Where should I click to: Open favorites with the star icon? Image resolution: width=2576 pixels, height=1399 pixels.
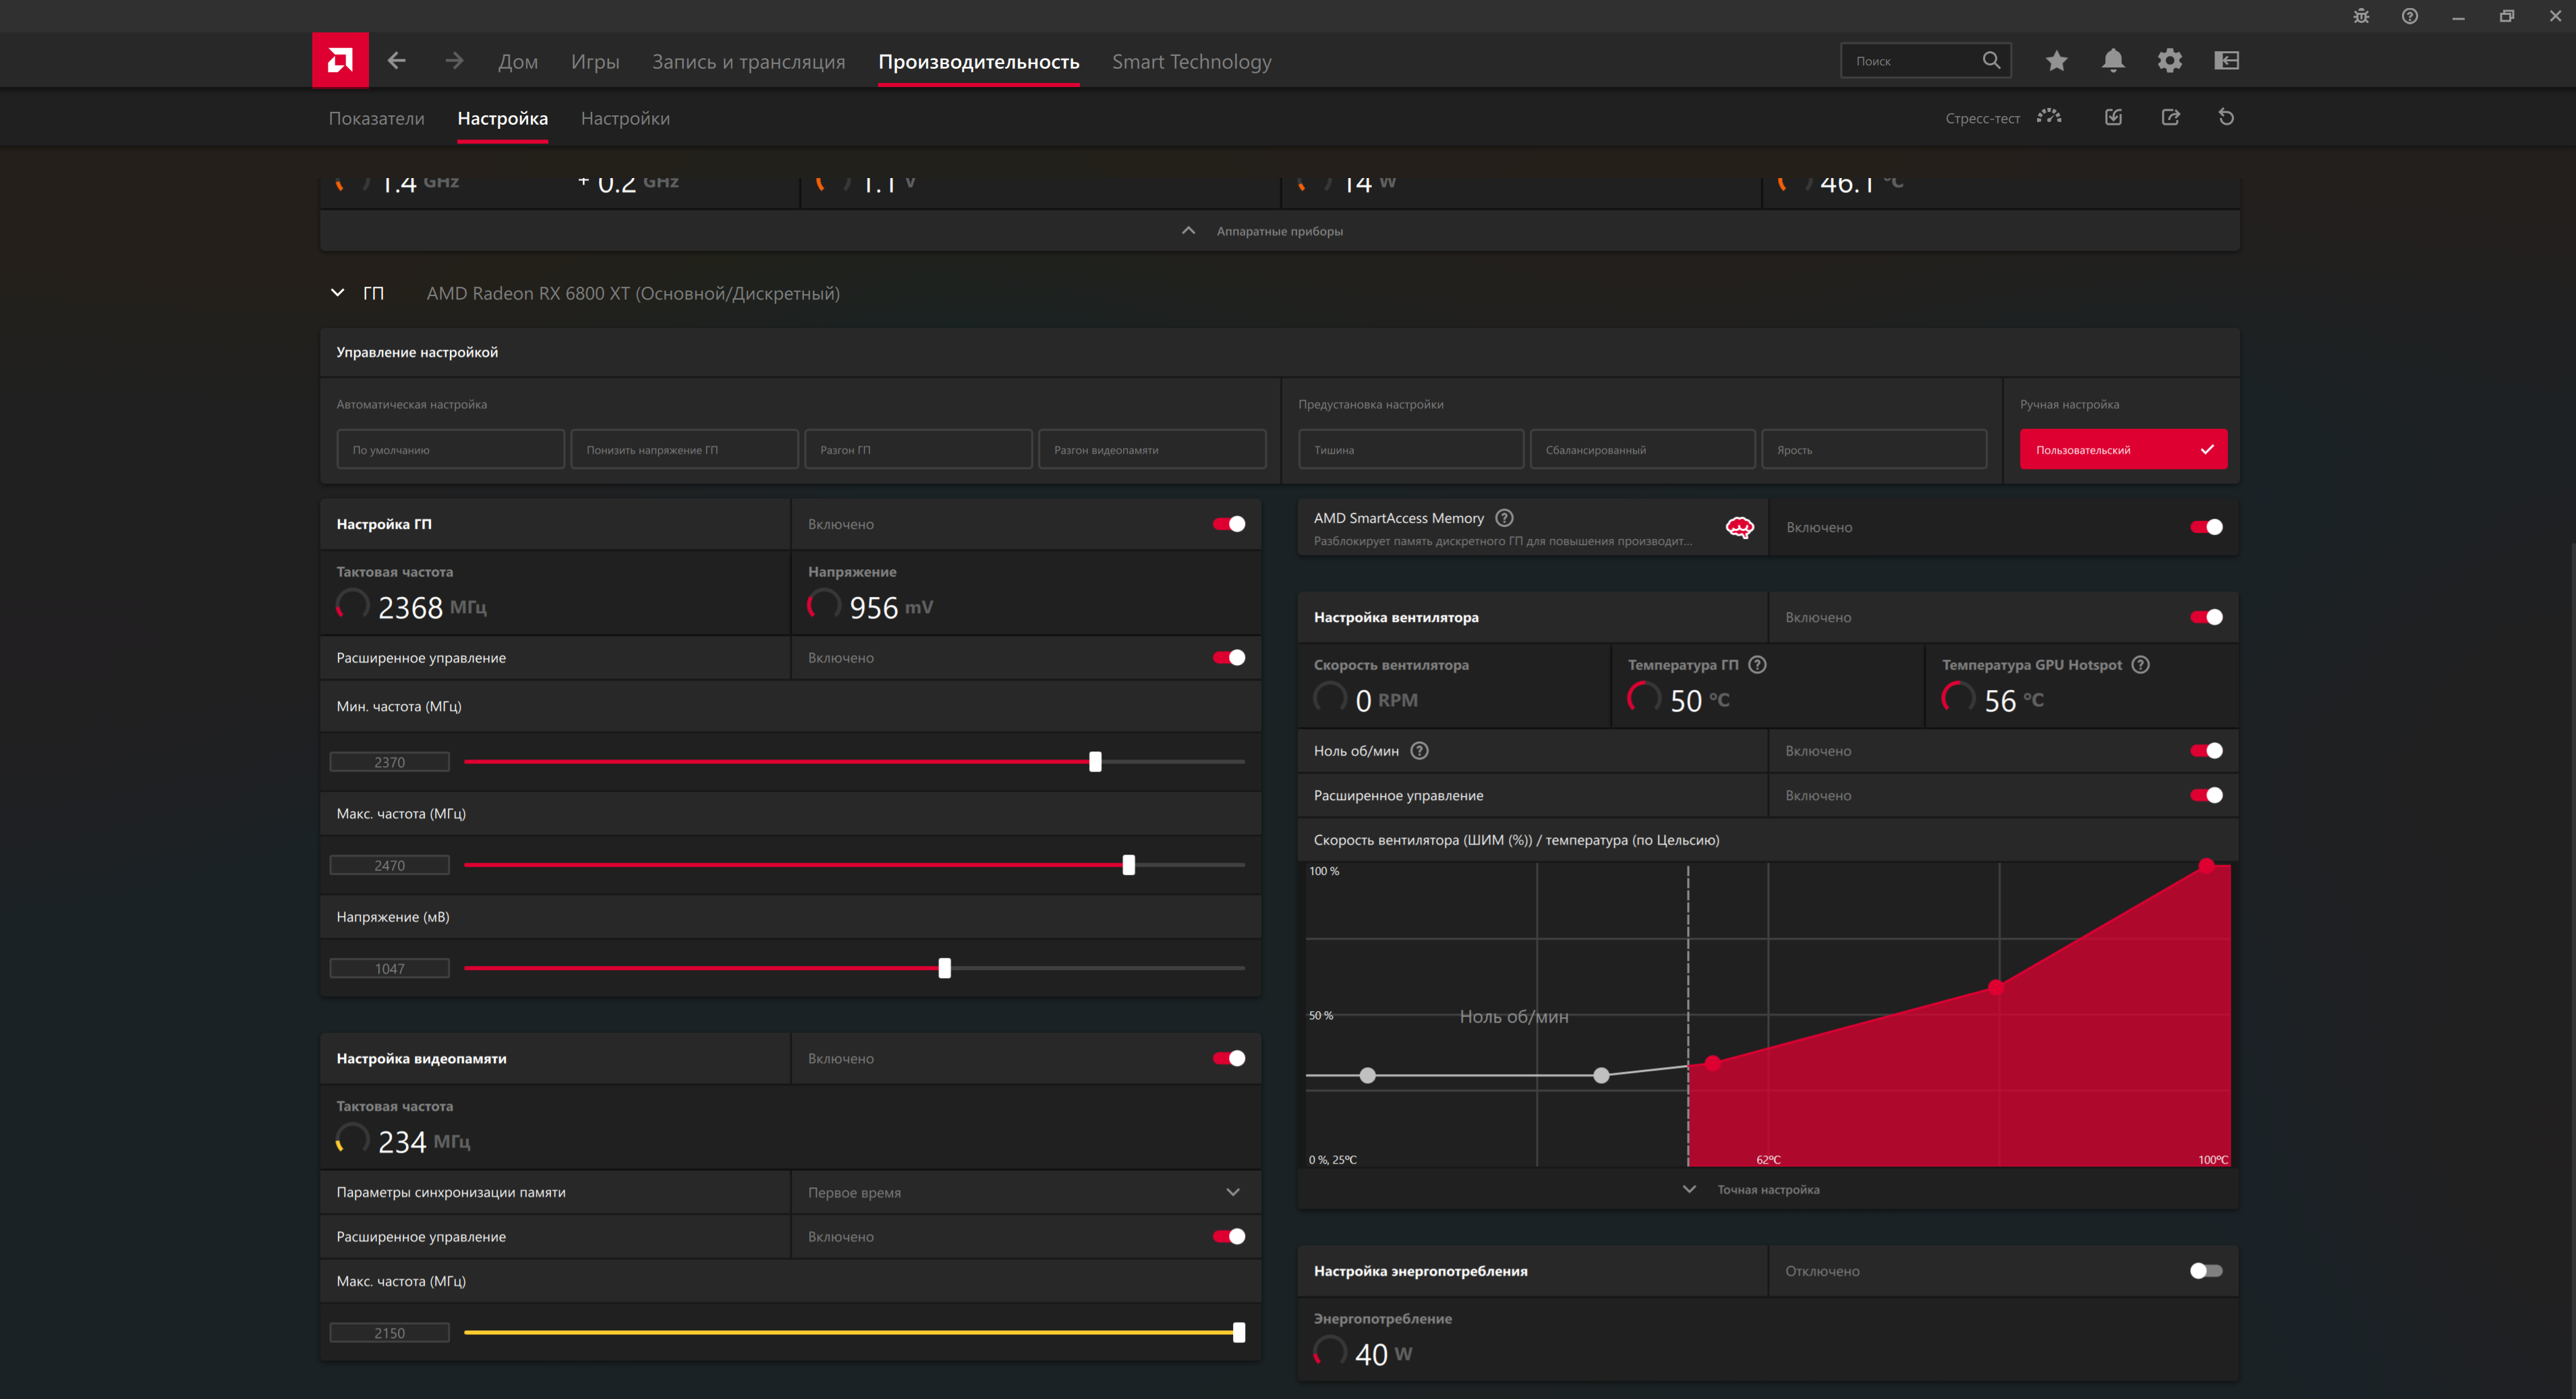tap(2056, 61)
